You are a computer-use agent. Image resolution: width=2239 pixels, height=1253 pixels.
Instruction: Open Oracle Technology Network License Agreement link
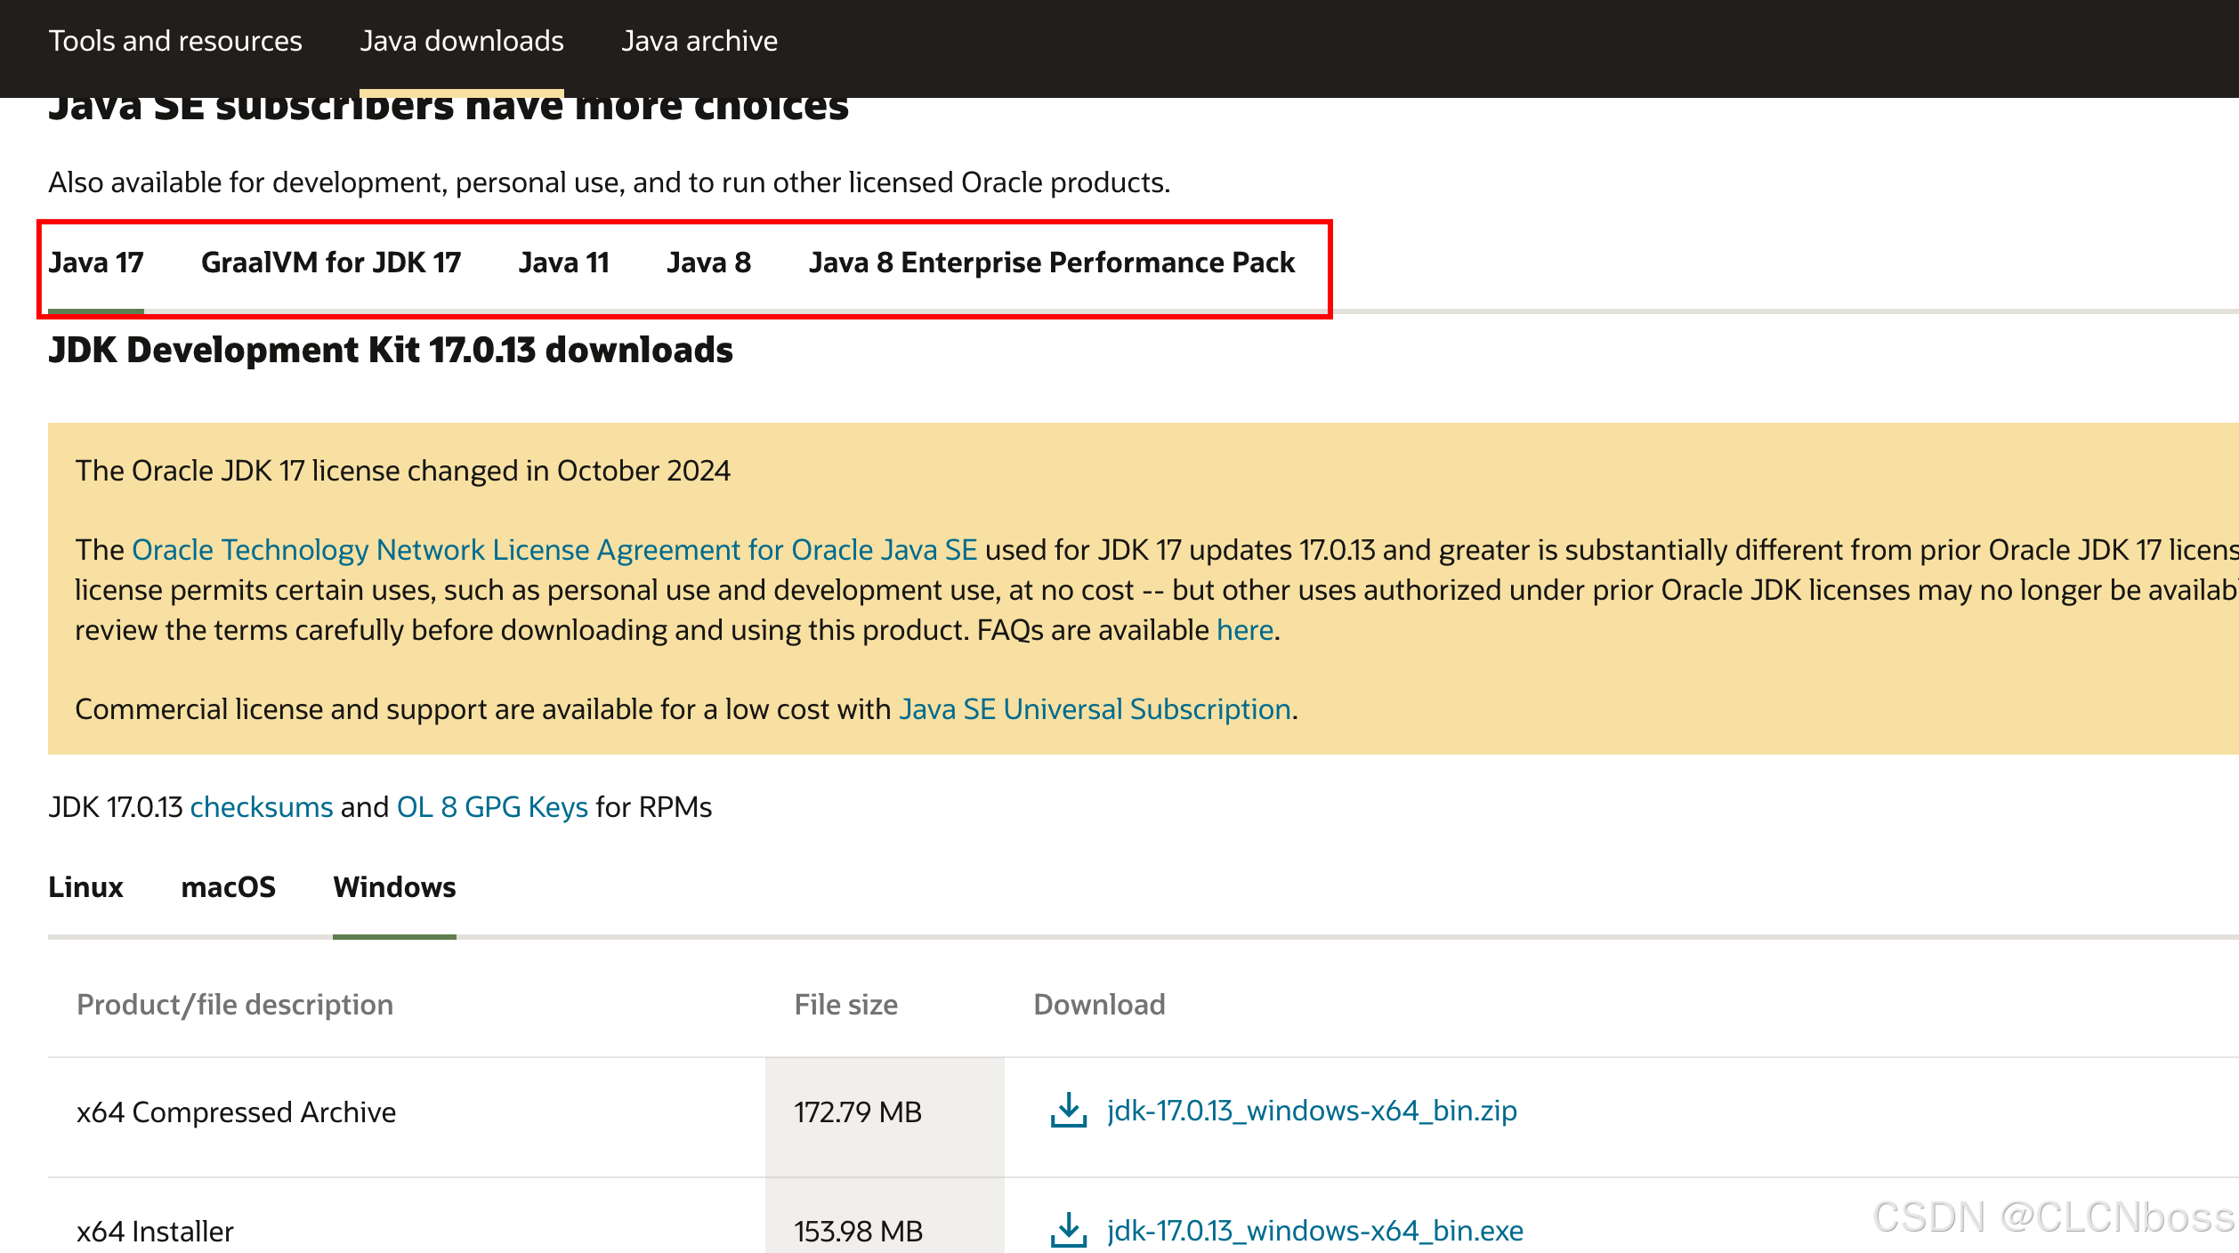[x=554, y=550]
